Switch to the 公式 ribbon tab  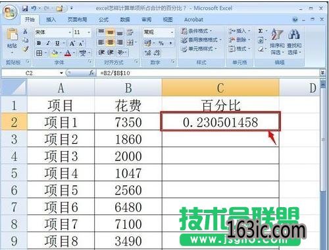pos(103,20)
